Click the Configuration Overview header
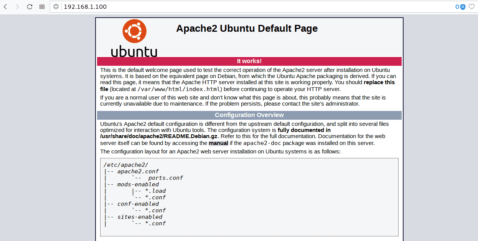478x241 pixels. click(x=249, y=115)
